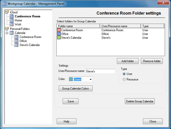
Task: Click the red swatch for Conference Room row
Action: tap(59, 30)
